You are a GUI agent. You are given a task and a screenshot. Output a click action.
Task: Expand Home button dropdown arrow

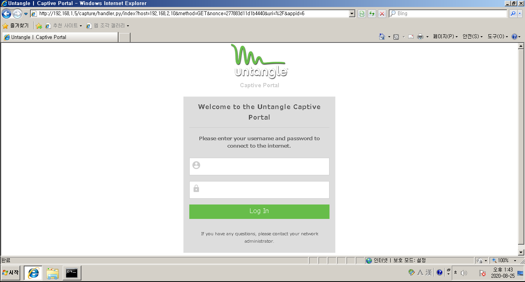(x=389, y=37)
